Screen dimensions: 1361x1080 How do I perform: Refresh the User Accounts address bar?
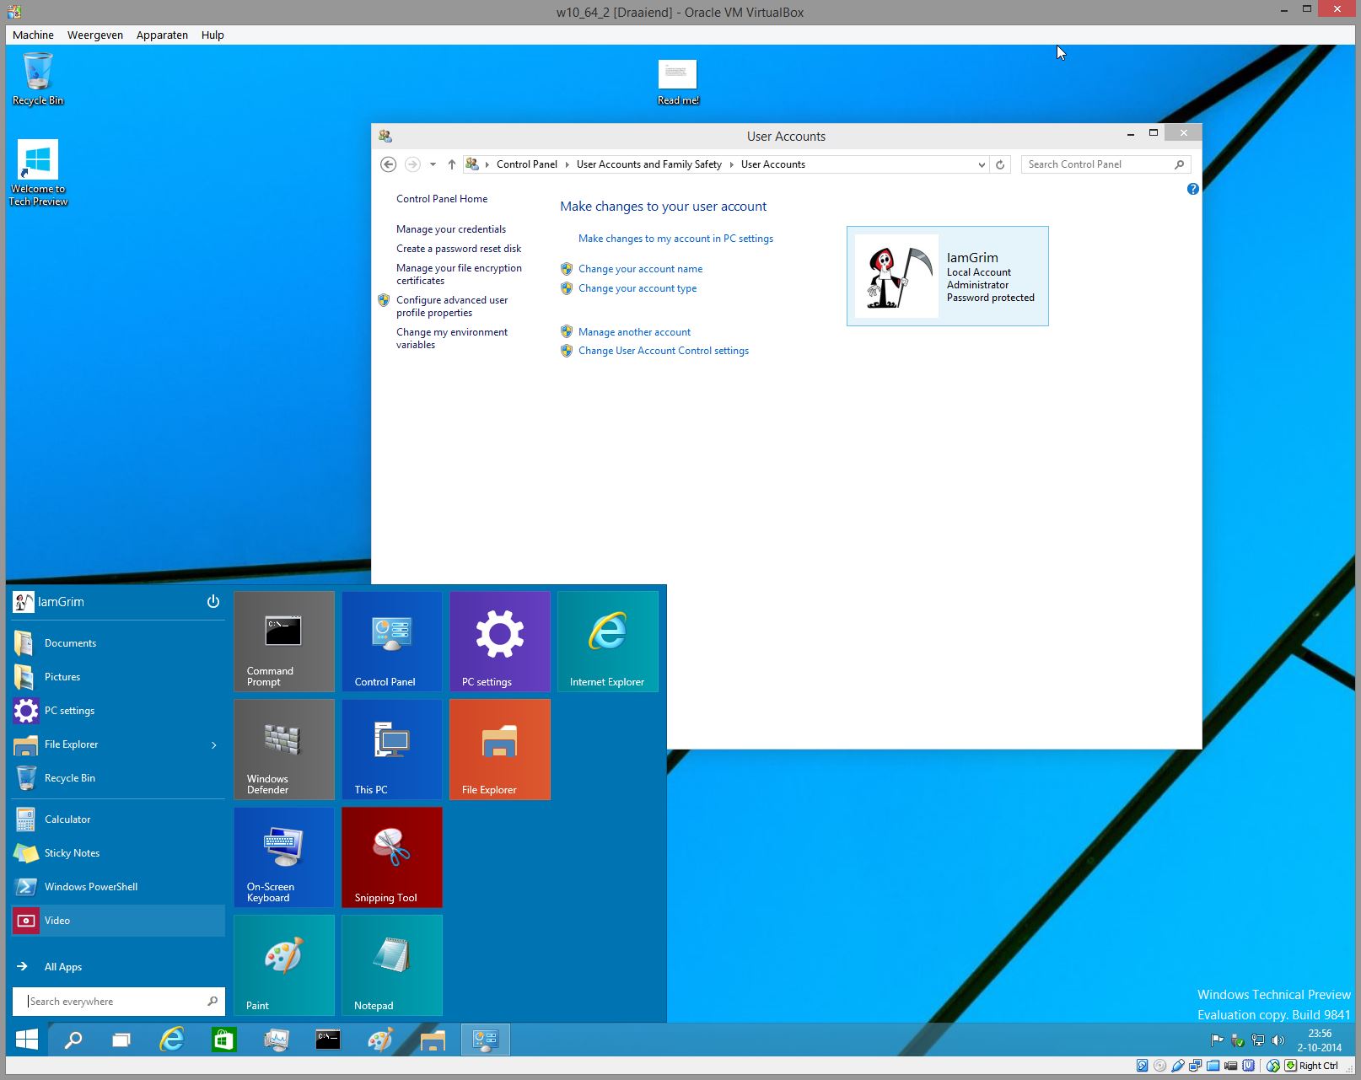(x=1000, y=164)
